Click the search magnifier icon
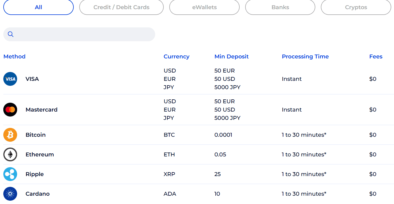Viewport: 394px width, 204px height. (11, 34)
